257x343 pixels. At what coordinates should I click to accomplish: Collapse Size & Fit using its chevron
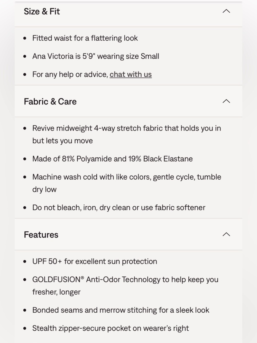[226, 11]
